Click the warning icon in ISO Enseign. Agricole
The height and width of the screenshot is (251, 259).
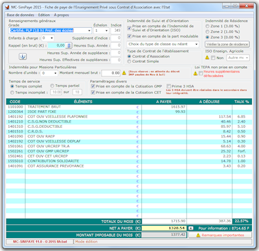[207, 58]
